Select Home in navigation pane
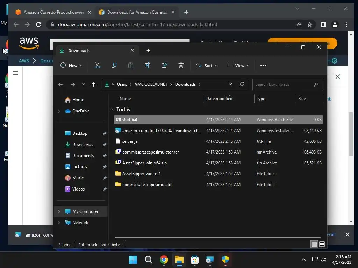The image size is (358, 268). (78, 100)
